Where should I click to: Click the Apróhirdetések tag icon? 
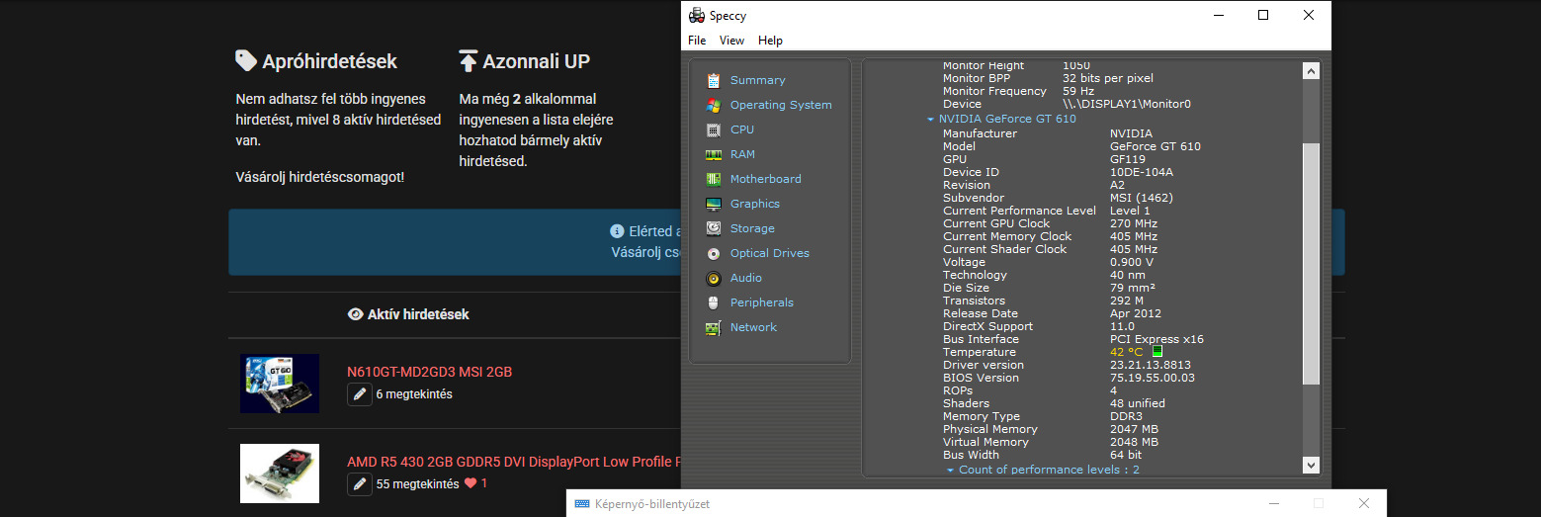(x=246, y=60)
